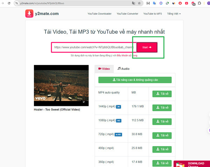Click the MP4 auto quality label
The height and width of the screenshot is (167, 210).
[x=109, y=93]
